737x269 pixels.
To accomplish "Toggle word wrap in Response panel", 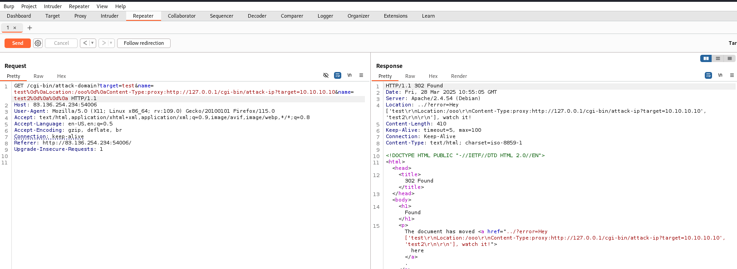I will click(x=708, y=75).
